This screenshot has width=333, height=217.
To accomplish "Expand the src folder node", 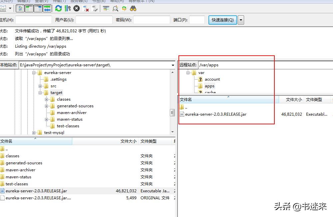I will pyautogui.click(x=40, y=86).
